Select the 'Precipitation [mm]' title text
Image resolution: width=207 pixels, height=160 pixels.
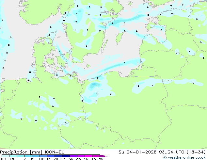click(x=21, y=152)
